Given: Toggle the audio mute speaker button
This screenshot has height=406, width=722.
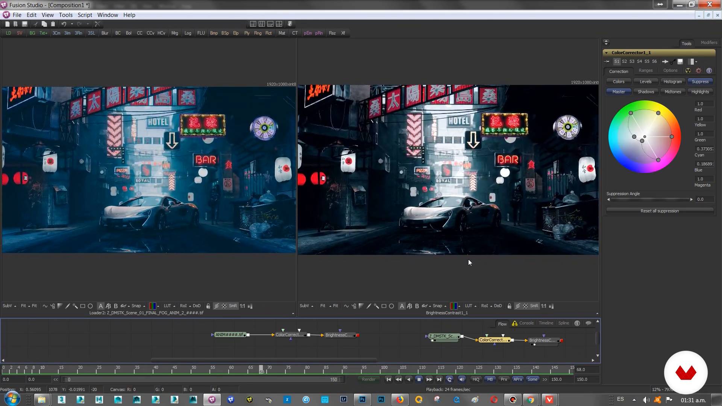Looking at the screenshot, I should (462, 379).
